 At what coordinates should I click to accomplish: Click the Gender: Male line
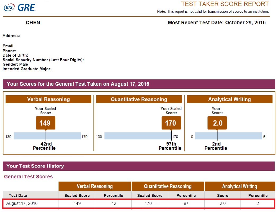coord(15,64)
